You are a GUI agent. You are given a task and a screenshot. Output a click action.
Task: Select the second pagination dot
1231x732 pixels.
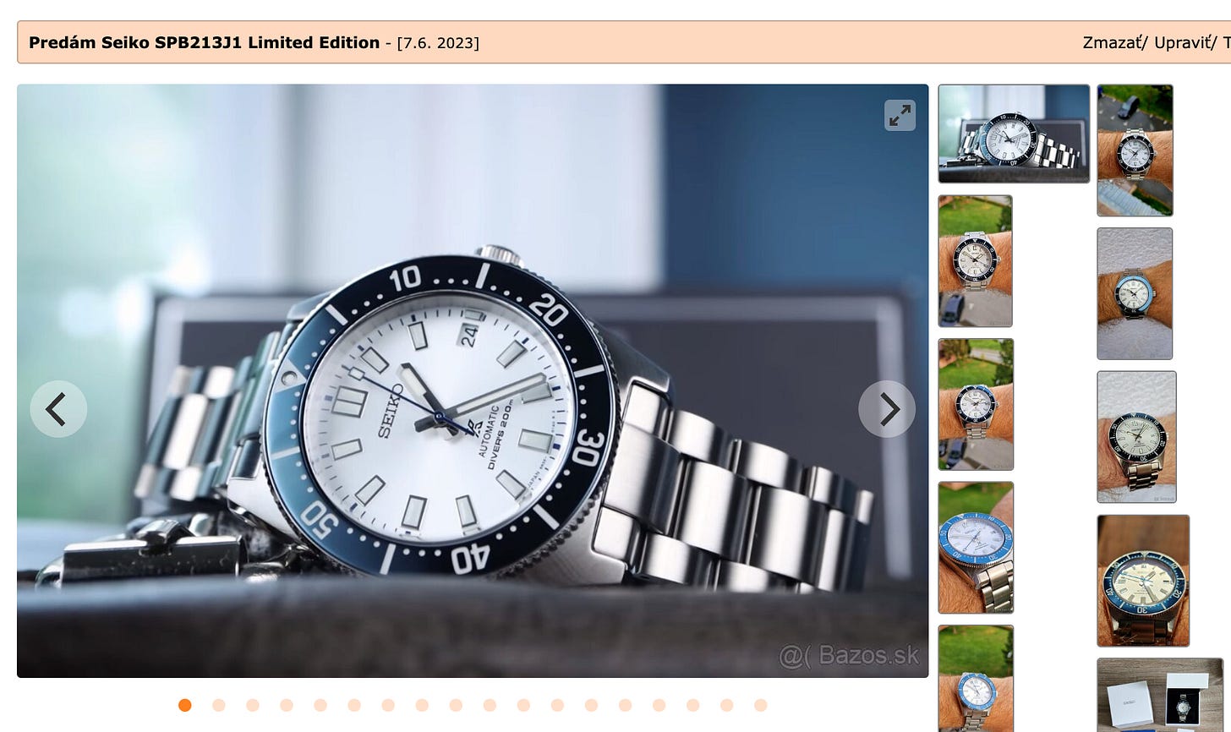219,705
